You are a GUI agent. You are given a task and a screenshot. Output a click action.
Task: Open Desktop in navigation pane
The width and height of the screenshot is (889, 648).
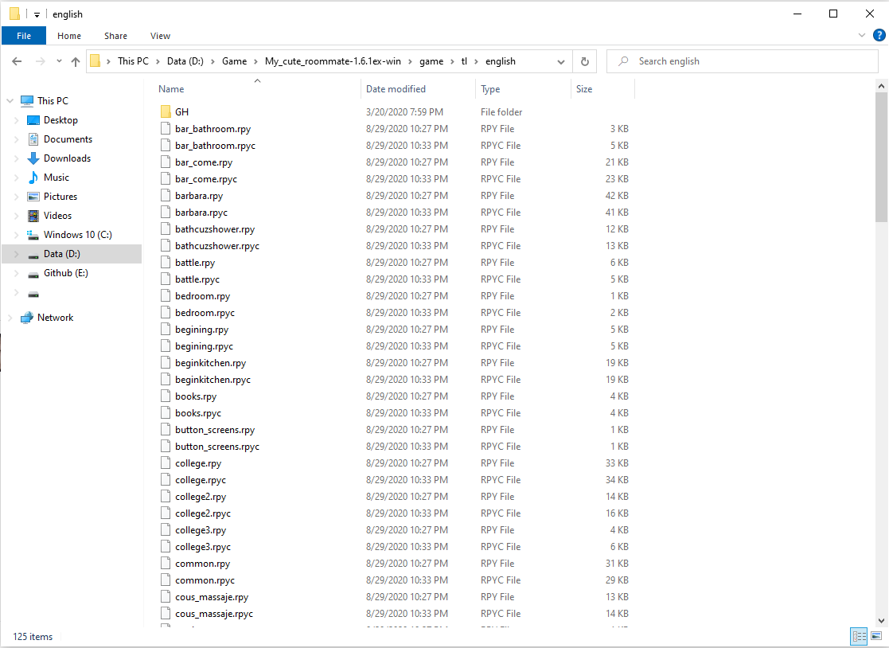[60, 119]
